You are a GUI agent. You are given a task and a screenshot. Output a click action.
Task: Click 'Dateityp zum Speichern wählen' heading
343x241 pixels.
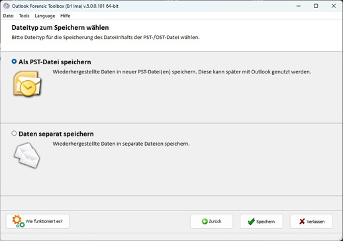click(x=60, y=28)
